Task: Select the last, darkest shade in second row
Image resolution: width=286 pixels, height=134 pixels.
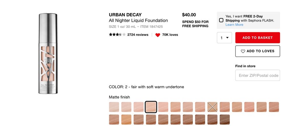Action: pos(224,119)
